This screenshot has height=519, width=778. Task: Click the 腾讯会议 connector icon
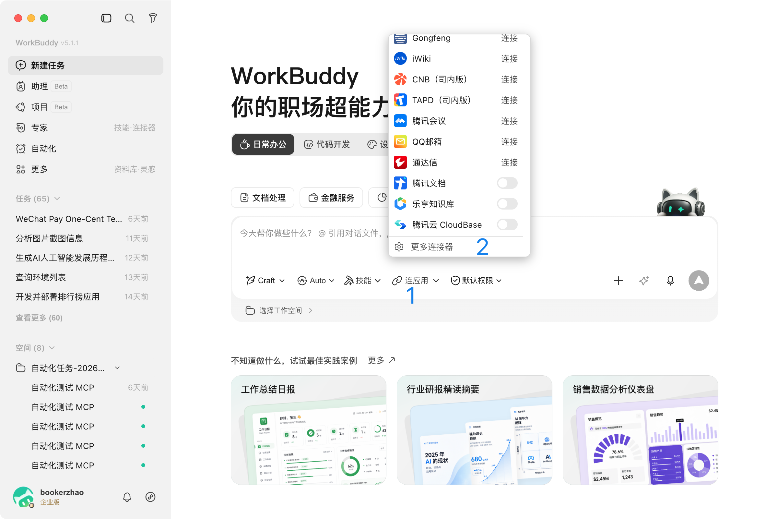[x=400, y=121]
